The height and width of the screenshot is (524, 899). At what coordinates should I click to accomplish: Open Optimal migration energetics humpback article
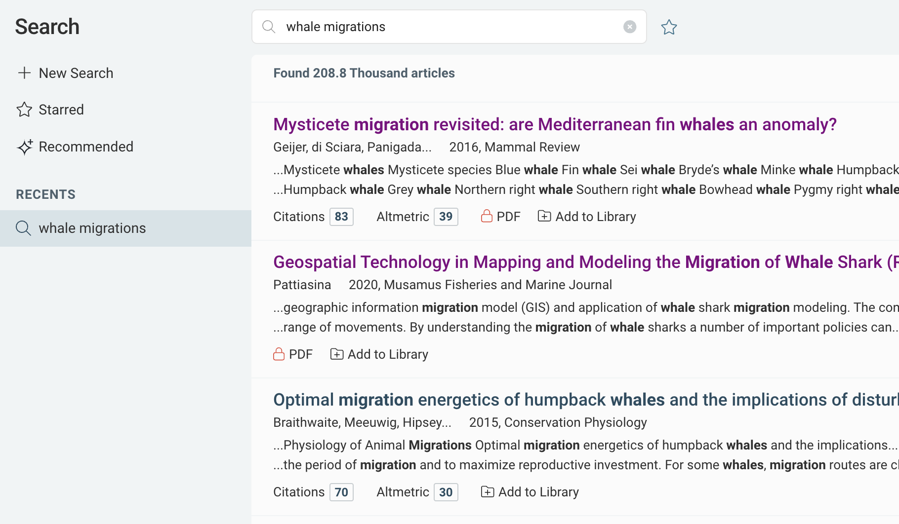click(583, 400)
